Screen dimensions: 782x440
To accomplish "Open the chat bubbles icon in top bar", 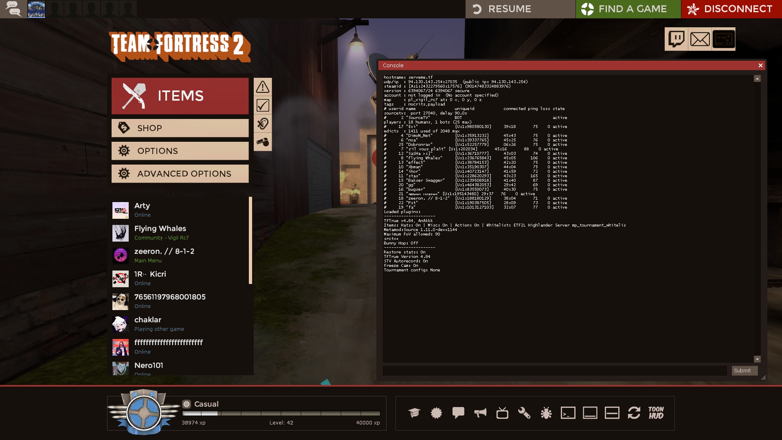I will pyautogui.click(x=13, y=9).
